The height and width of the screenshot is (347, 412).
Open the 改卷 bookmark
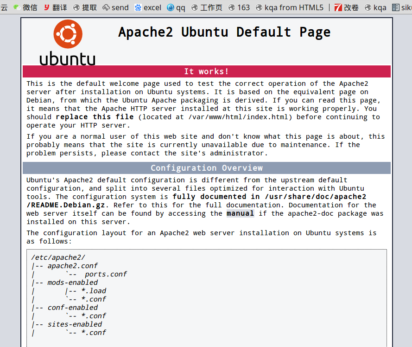346,7
